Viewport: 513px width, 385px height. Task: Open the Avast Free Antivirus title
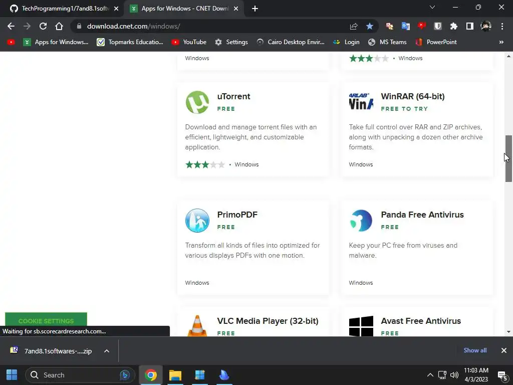(x=421, y=321)
